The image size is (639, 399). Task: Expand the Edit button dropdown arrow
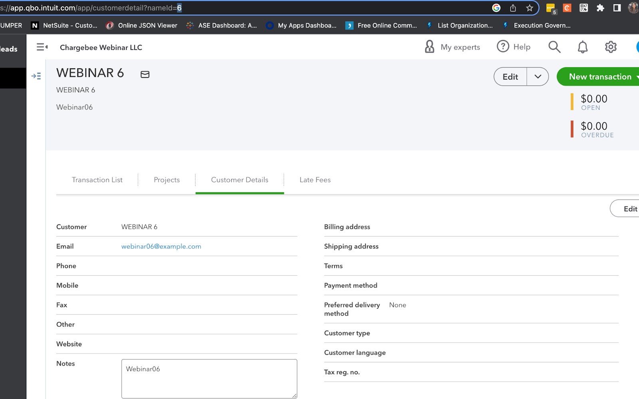pos(538,77)
